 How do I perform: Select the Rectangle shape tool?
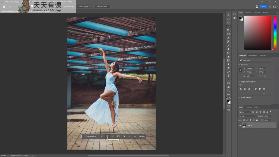(x=229, y=83)
